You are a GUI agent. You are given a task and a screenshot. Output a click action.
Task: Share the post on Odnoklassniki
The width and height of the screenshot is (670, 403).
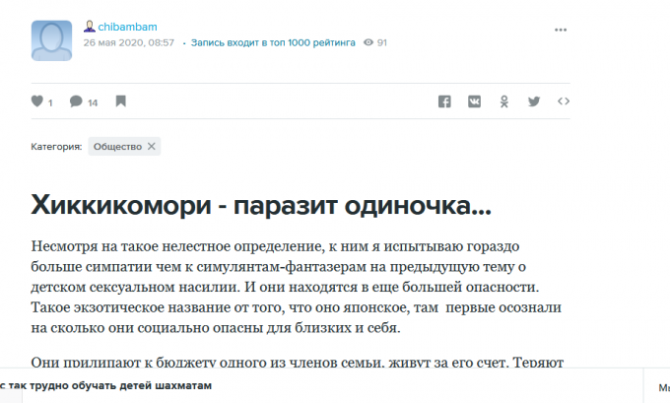click(x=503, y=101)
